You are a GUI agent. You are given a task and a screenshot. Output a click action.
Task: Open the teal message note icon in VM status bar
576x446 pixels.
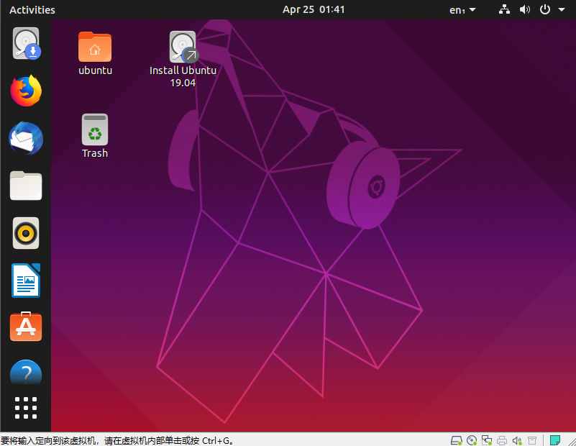pyautogui.click(x=555, y=440)
